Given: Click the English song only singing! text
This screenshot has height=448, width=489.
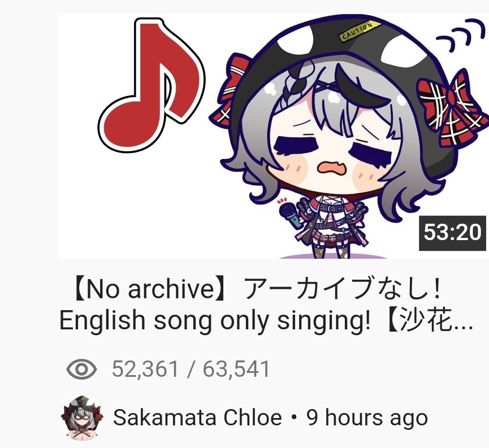Looking at the screenshot, I should click(x=215, y=320).
